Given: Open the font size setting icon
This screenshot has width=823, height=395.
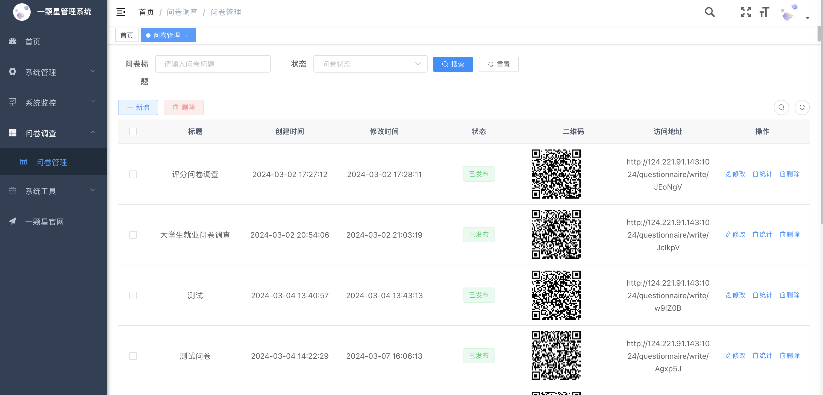Looking at the screenshot, I should click(x=764, y=12).
